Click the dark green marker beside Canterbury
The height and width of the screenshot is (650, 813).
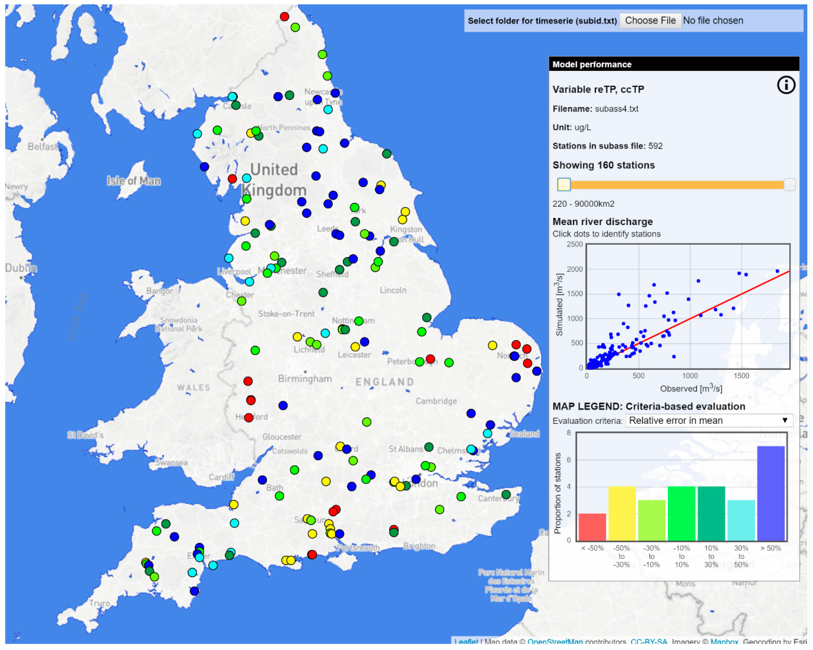(x=506, y=494)
